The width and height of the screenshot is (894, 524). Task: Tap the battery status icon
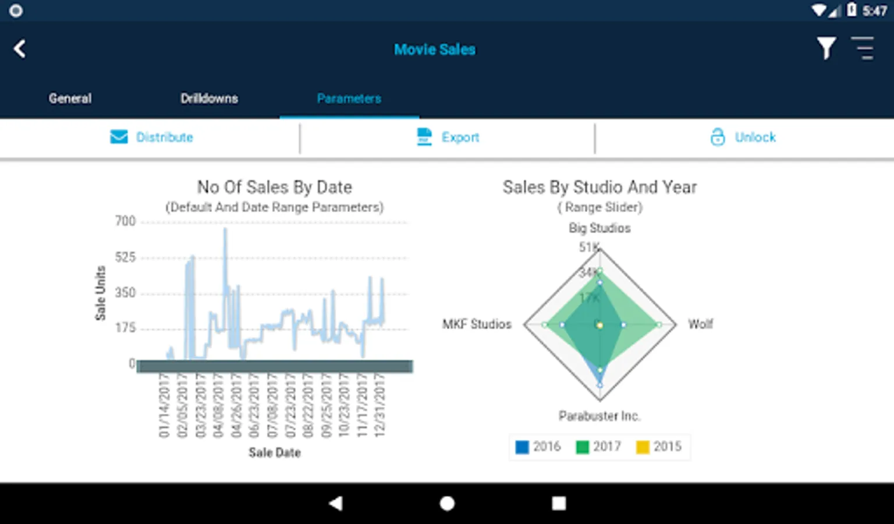pyautogui.click(x=852, y=10)
